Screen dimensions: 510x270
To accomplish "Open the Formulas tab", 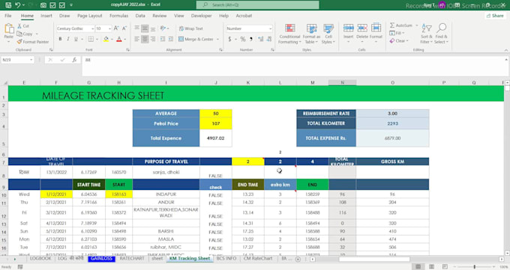I will (x=118, y=16).
